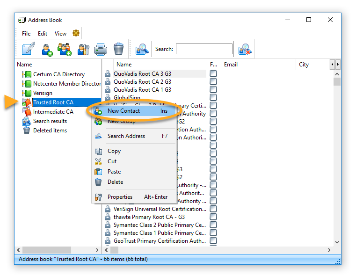Choose Properties in context menu
356x276 pixels.
tap(134, 197)
